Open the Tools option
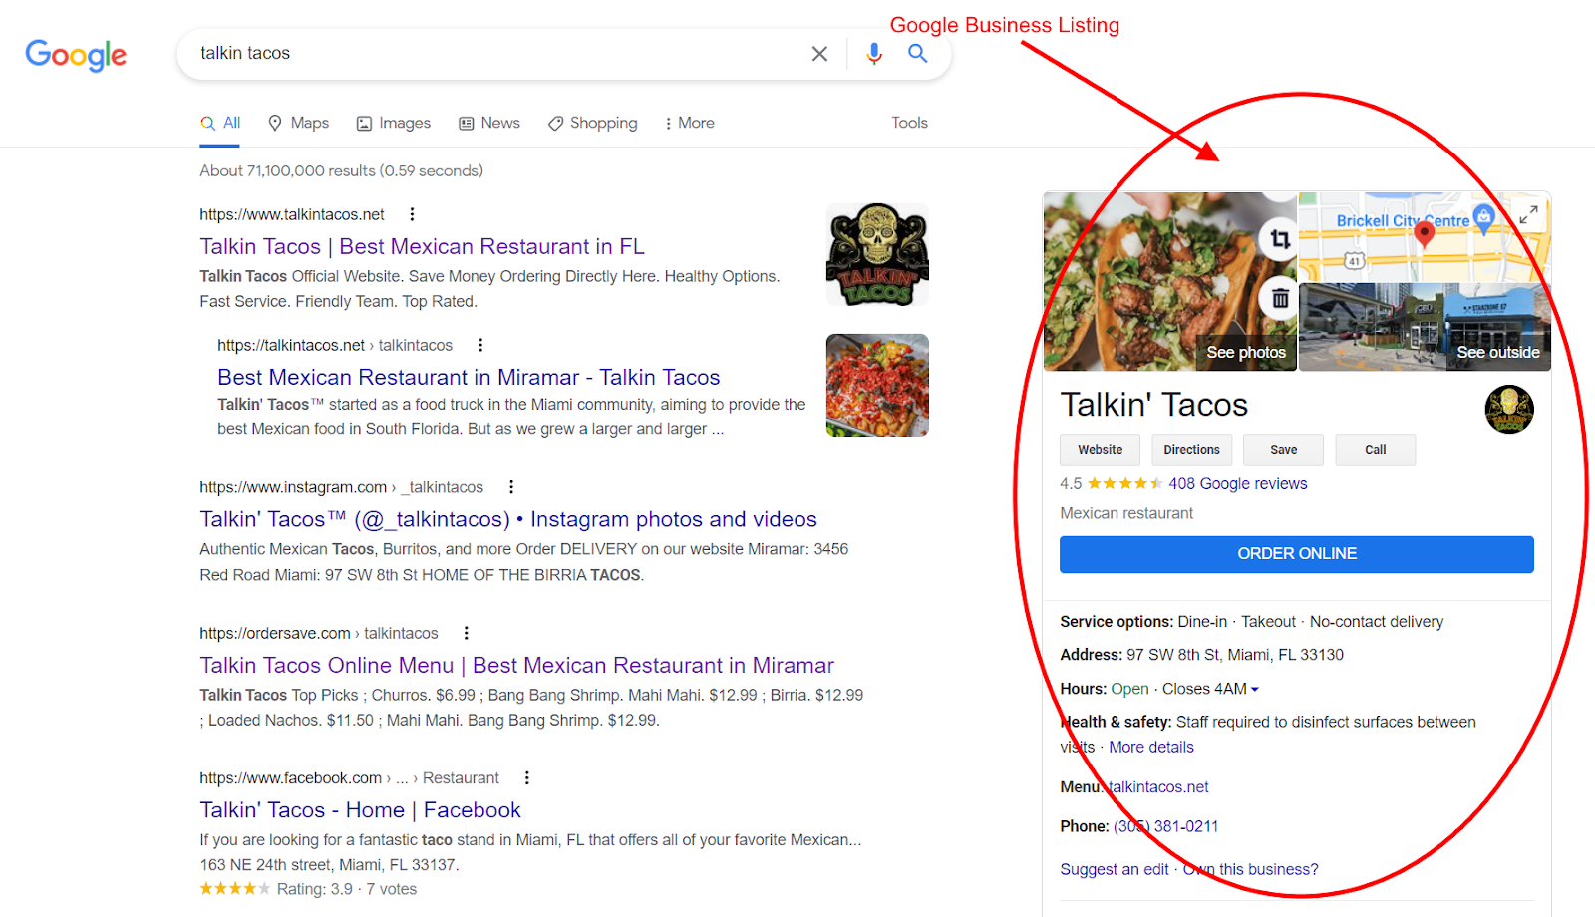The width and height of the screenshot is (1595, 917). (909, 123)
